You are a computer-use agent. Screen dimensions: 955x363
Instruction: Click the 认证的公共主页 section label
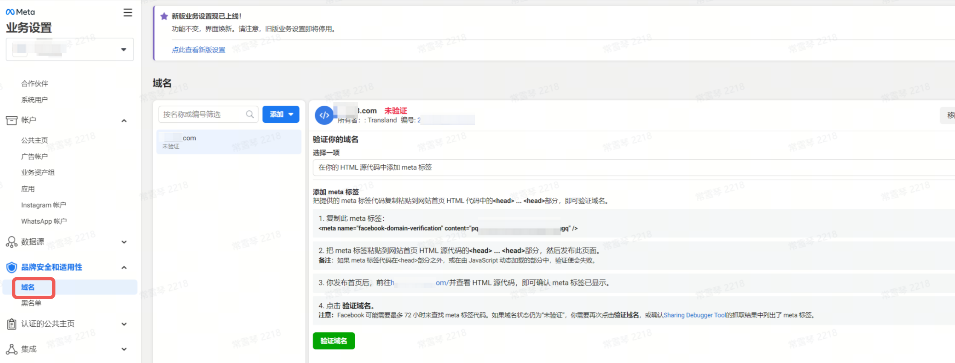[x=48, y=324]
